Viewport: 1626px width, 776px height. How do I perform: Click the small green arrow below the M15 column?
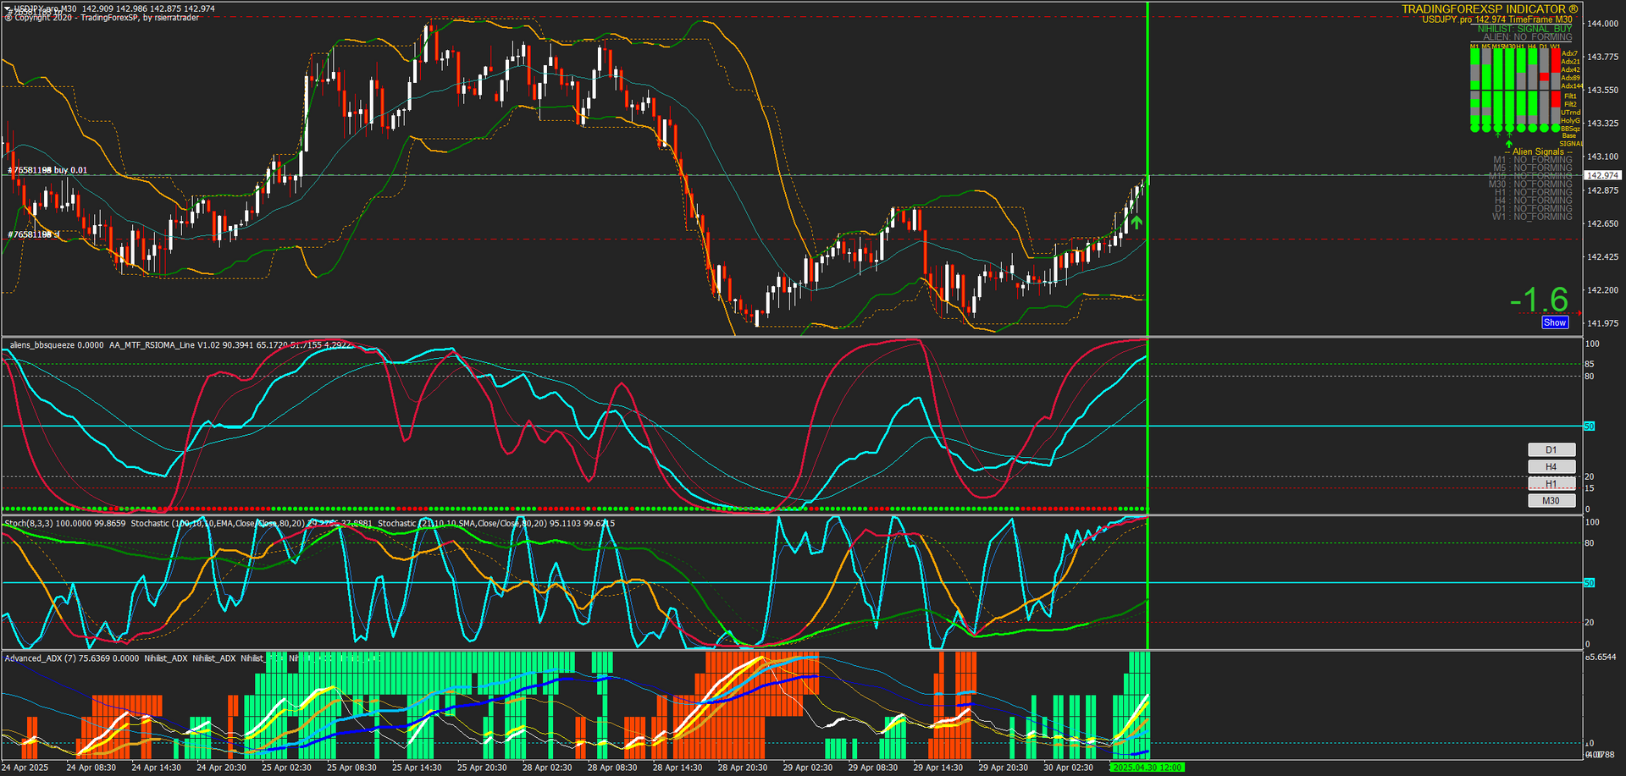pos(1498,135)
